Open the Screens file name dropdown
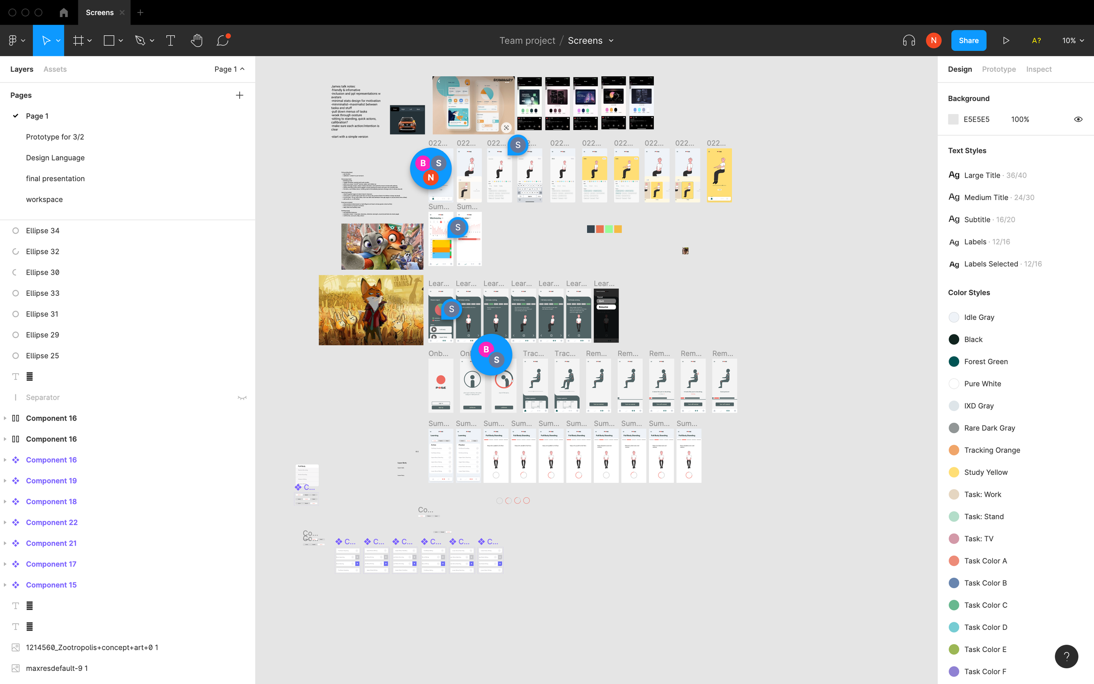This screenshot has width=1094, height=684. pos(611,40)
